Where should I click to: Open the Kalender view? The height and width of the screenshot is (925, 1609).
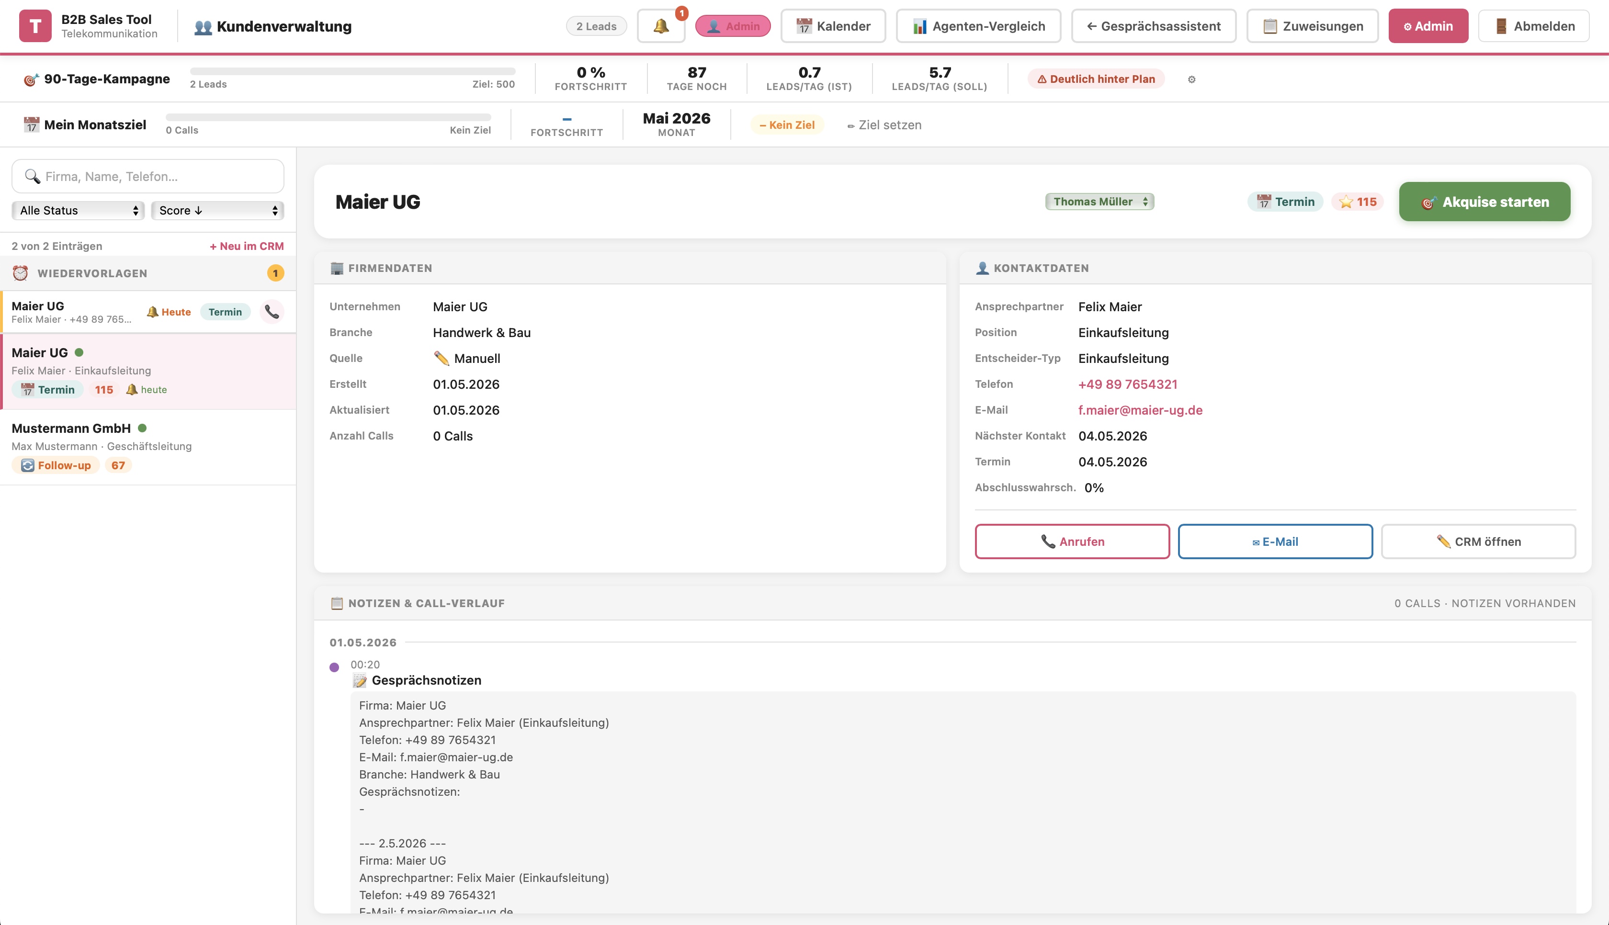(x=833, y=26)
